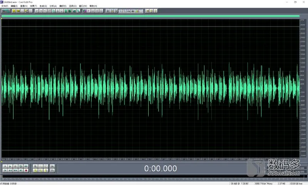Open the 效果(T) Effects menu
The image size is (308, 185).
(x=33, y=6)
